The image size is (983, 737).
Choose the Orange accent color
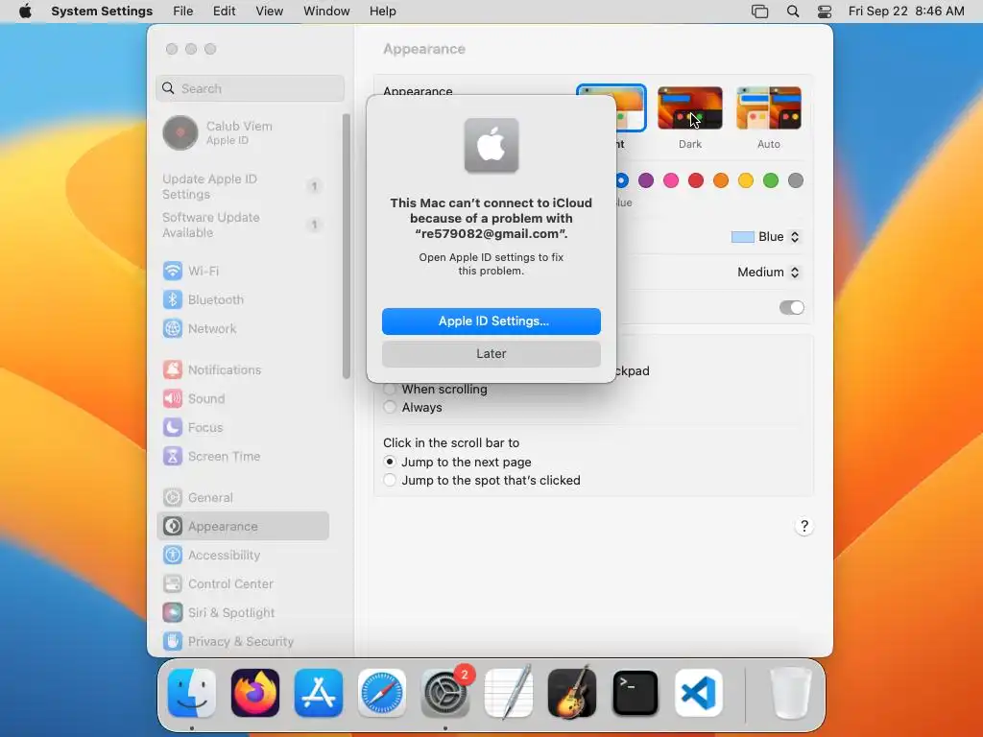[x=721, y=180]
